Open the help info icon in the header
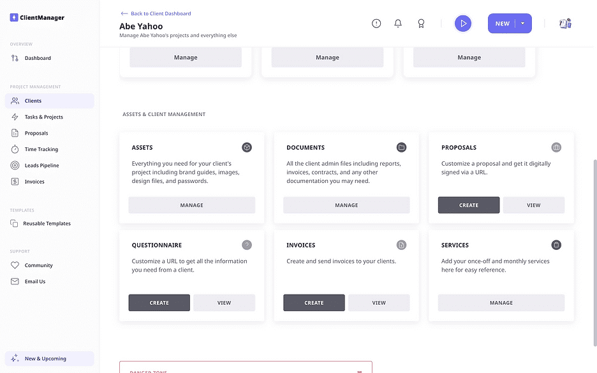The image size is (597, 373). pos(376,23)
